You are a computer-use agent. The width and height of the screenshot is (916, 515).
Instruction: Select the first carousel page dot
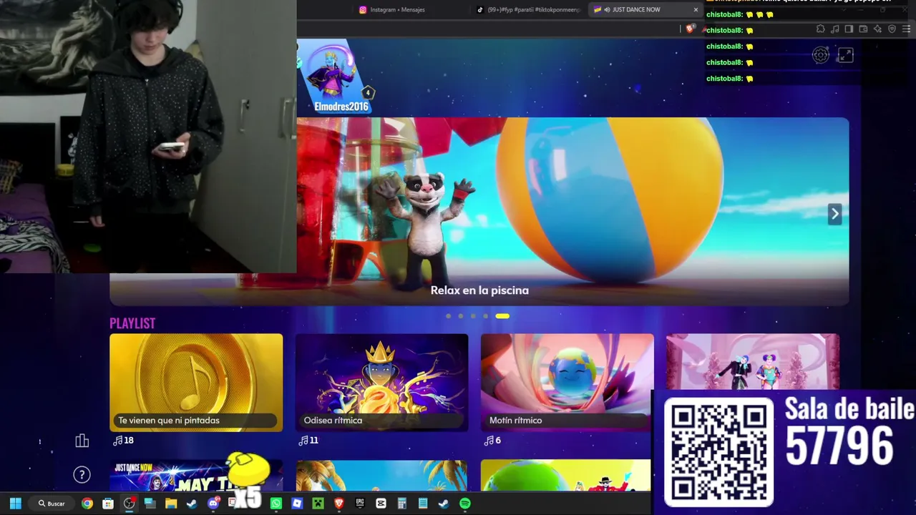point(449,316)
